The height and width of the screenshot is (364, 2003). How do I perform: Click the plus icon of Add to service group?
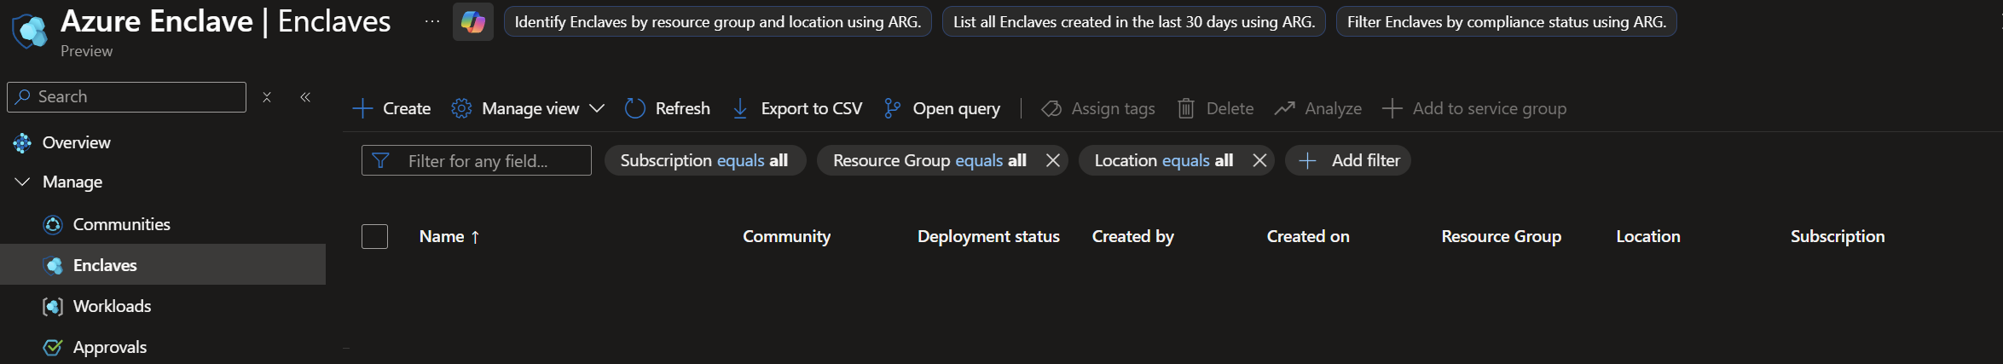click(x=1392, y=108)
